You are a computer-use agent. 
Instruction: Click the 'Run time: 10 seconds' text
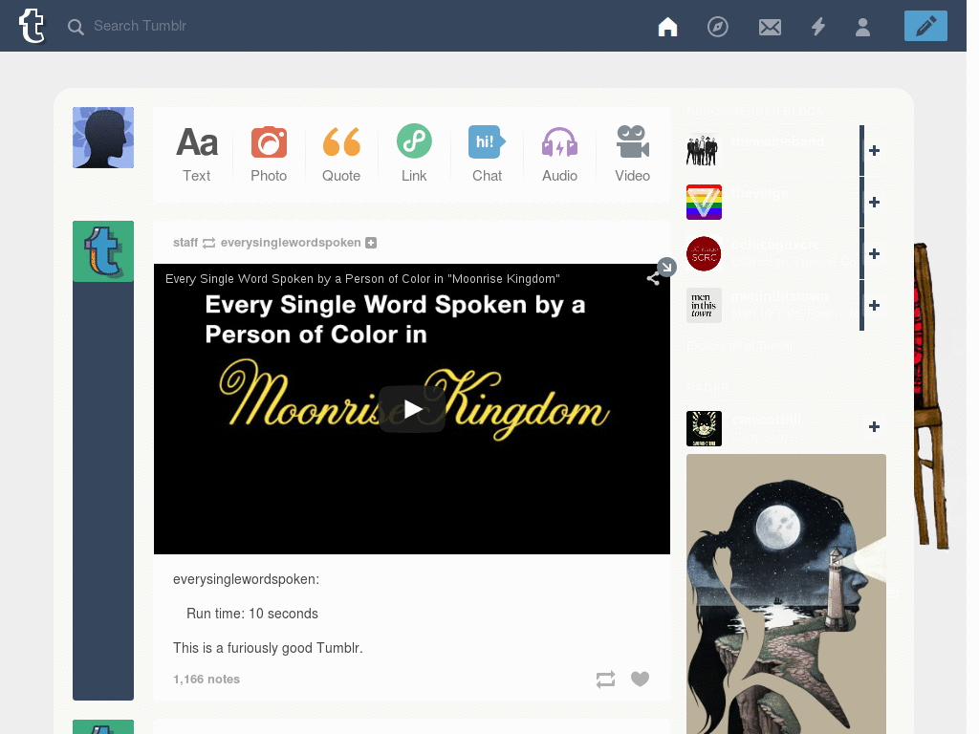click(x=252, y=614)
